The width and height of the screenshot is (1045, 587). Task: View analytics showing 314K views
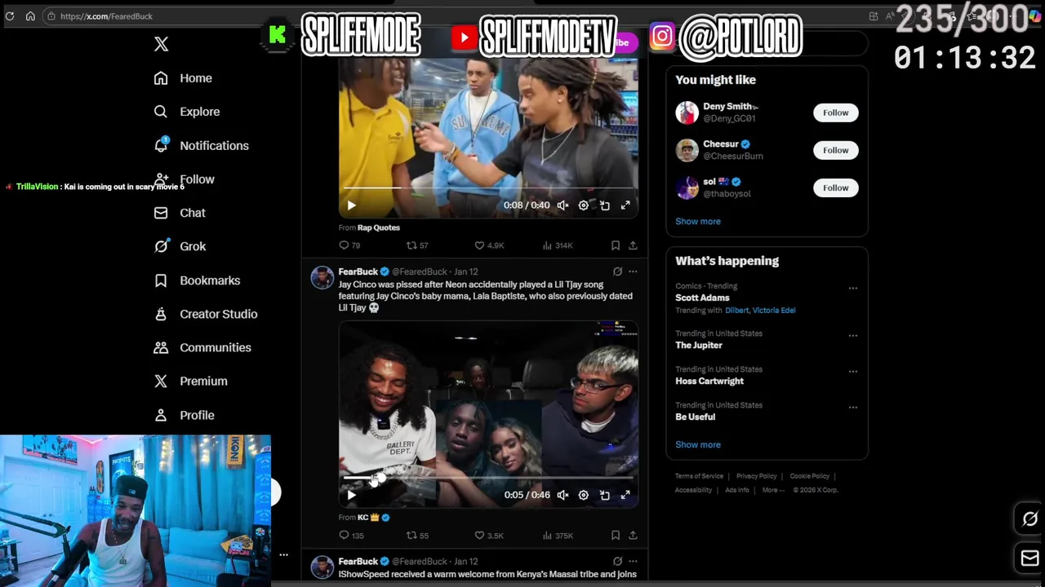click(x=558, y=245)
